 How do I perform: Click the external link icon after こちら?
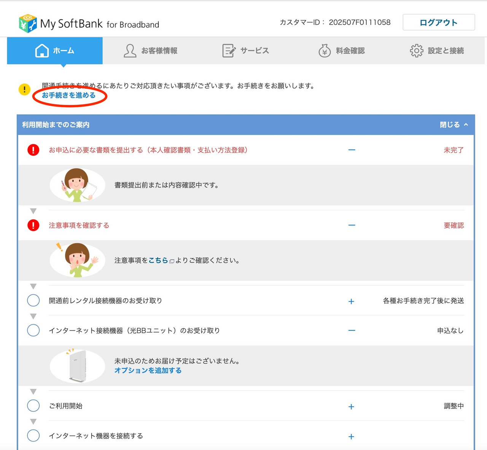172,261
